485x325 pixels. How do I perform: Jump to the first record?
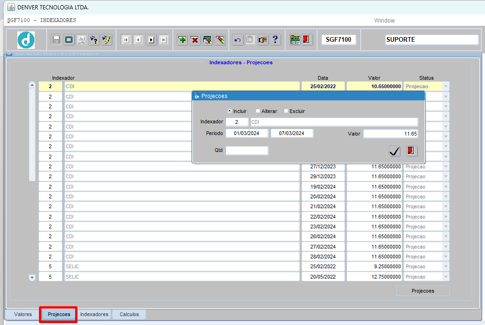click(126, 40)
